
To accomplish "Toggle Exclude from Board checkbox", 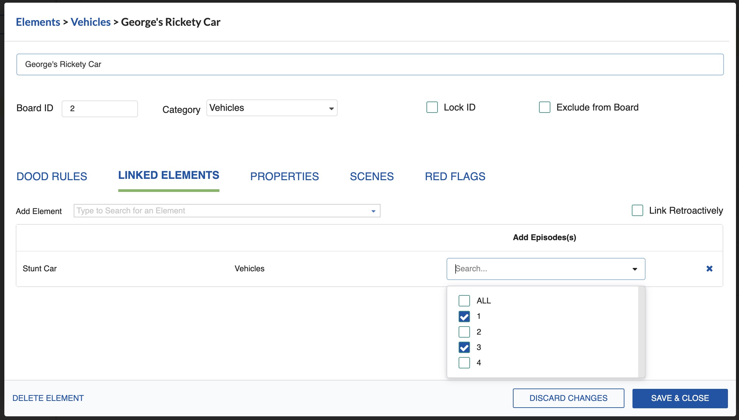I will click(544, 108).
